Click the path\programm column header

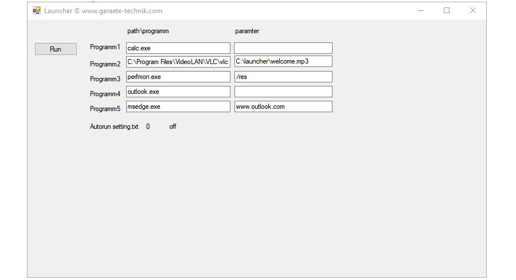[148, 31]
